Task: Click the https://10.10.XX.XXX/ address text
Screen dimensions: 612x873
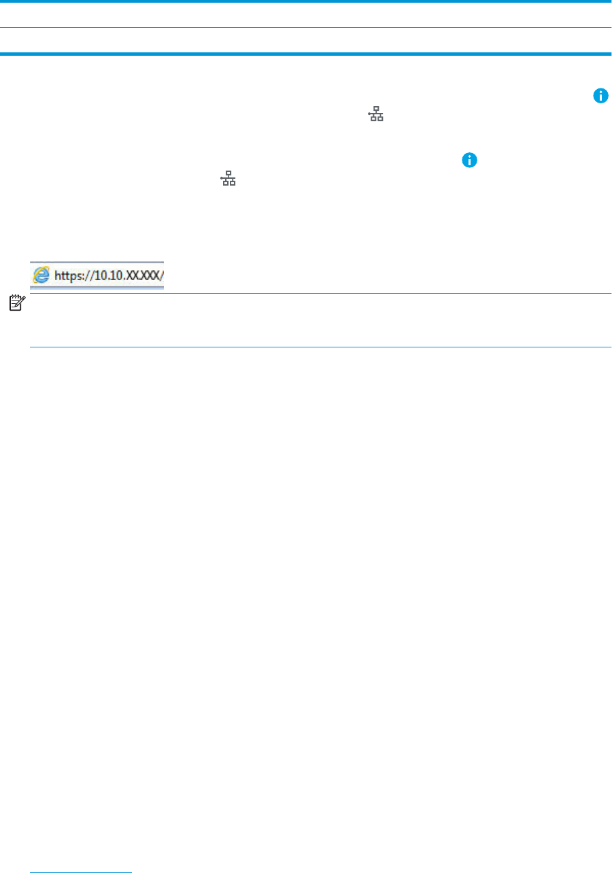Action: point(108,276)
